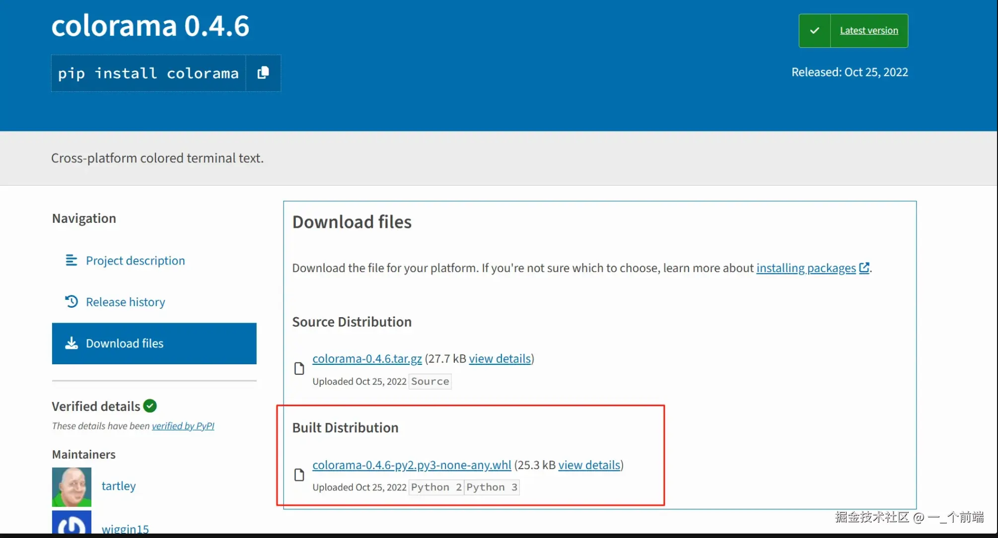Screen dimensions: 998x538
Task: Click the Verified details green check icon
Action: point(150,406)
